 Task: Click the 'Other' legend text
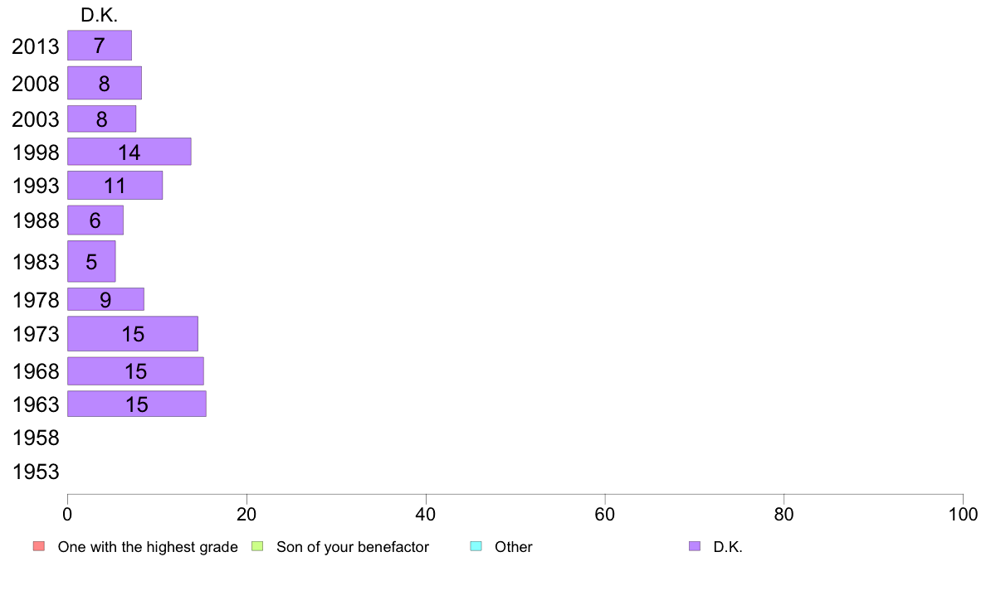click(513, 547)
